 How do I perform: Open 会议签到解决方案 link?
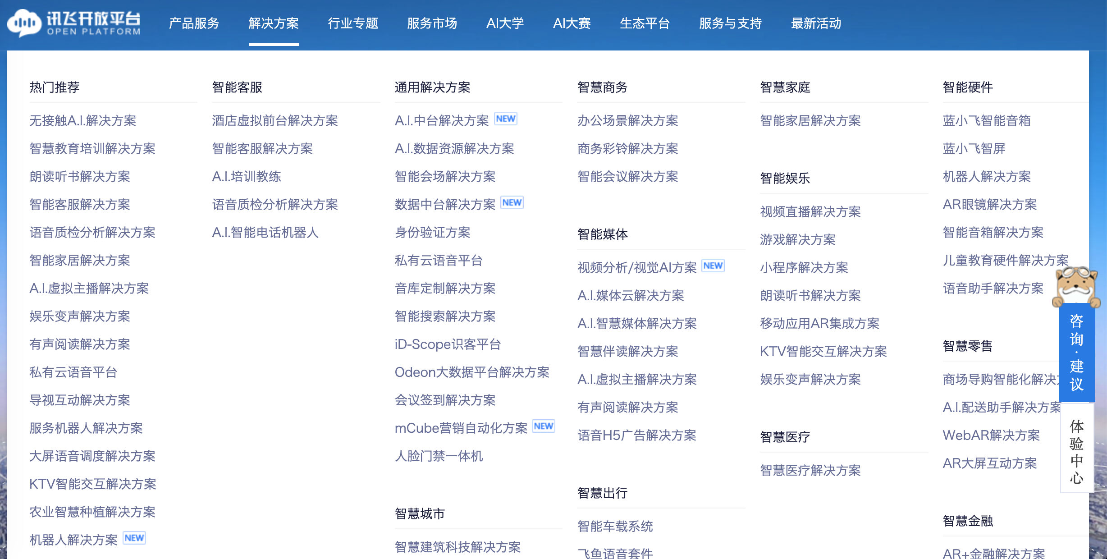[445, 400]
